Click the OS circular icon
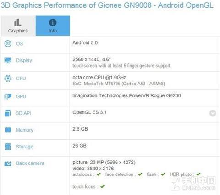 [x=8, y=44]
